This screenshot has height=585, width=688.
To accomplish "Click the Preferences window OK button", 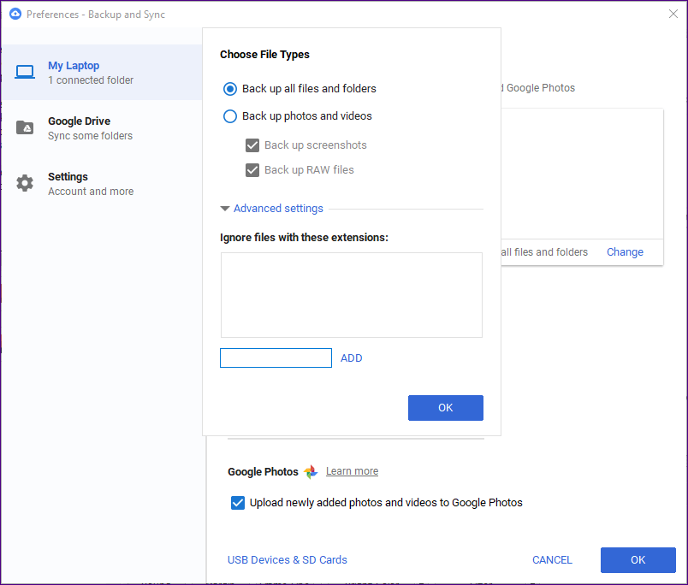I will click(638, 560).
